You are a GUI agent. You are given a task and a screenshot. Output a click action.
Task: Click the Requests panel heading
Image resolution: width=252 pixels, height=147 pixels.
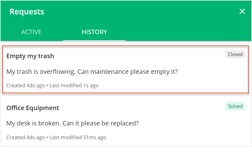coord(27,12)
